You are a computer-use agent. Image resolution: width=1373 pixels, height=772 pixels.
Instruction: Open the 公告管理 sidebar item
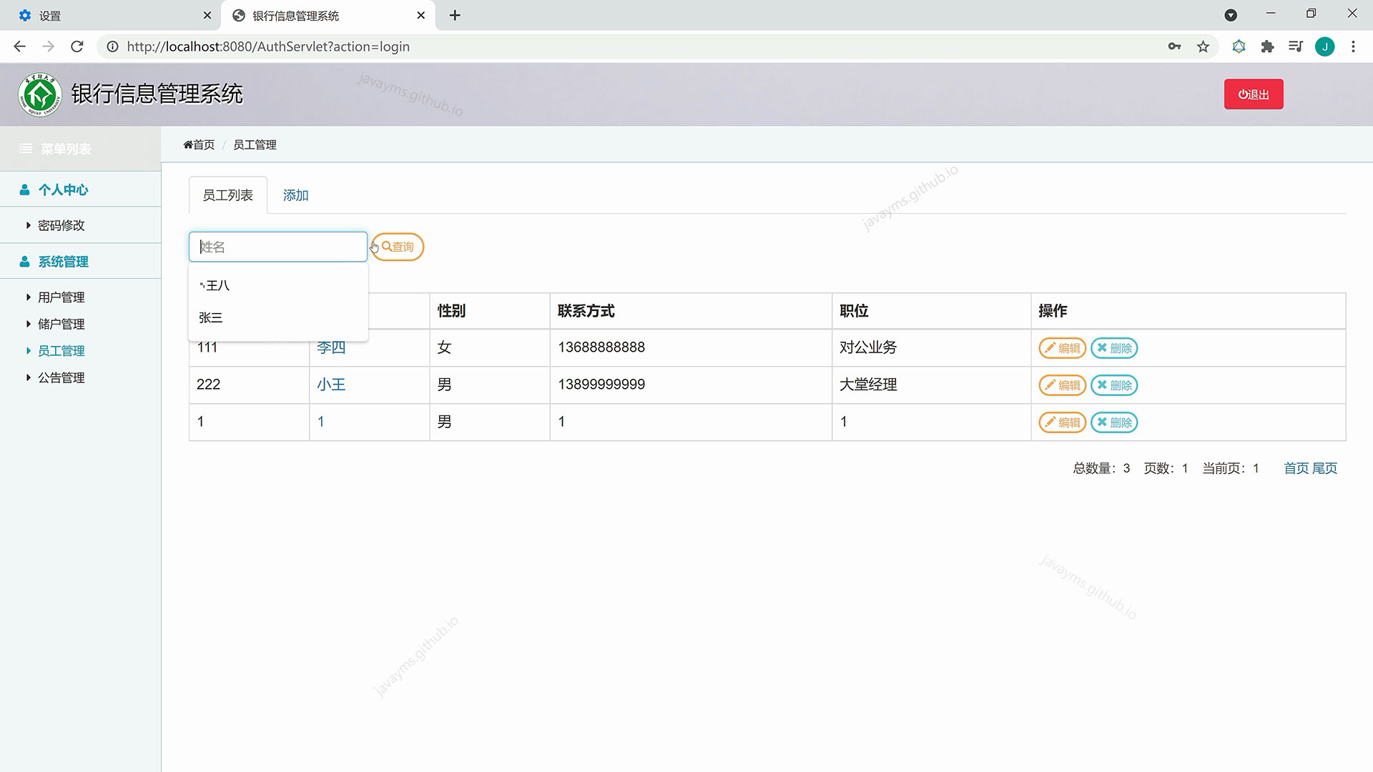click(61, 378)
